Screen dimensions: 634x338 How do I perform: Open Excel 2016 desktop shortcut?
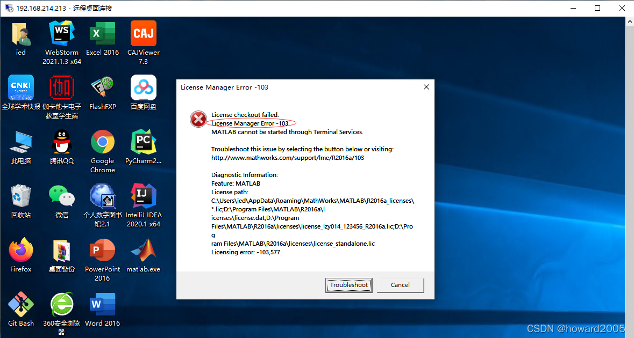pyautogui.click(x=103, y=34)
